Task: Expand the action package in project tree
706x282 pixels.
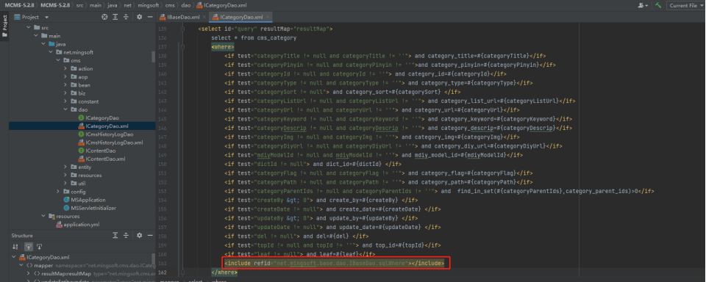Action: pos(65,69)
